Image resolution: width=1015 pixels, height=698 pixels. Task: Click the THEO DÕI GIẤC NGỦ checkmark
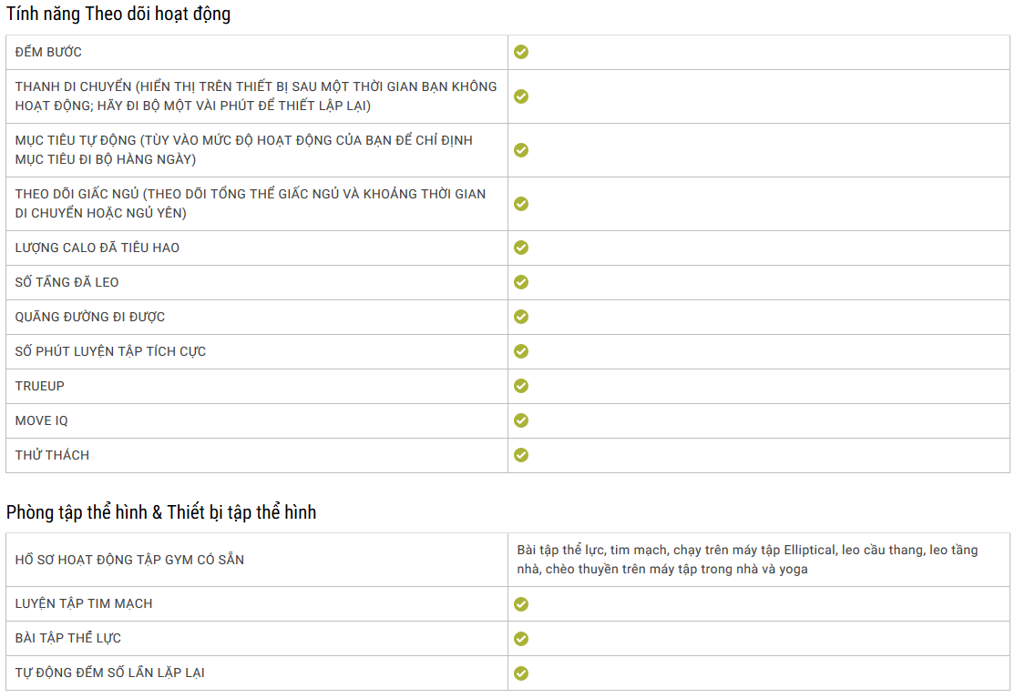pos(521,204)
